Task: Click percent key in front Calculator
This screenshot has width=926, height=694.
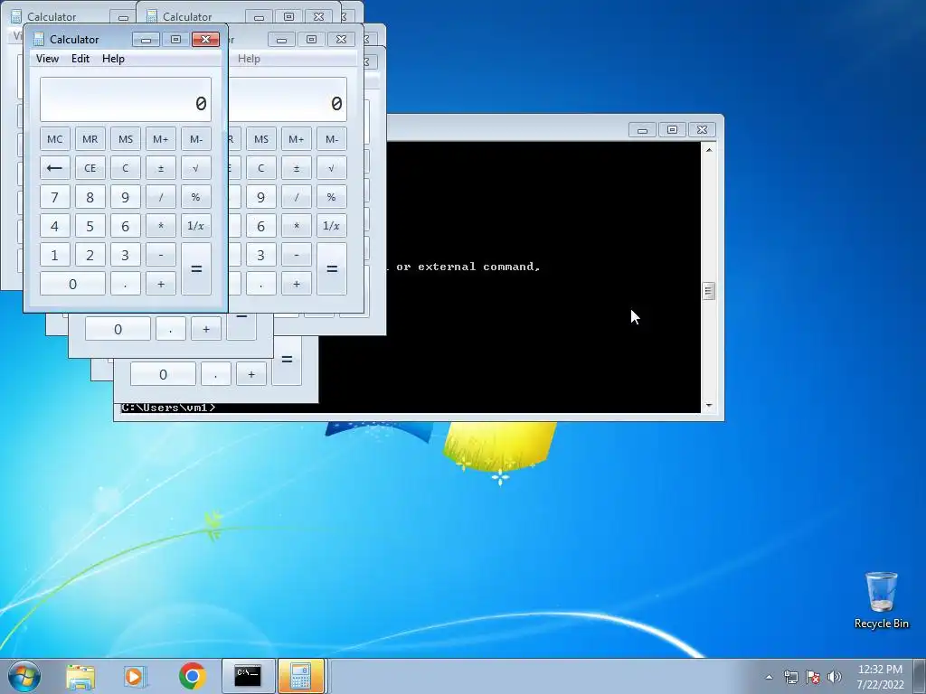Action: pyautogui.click(x=196, y=197)
